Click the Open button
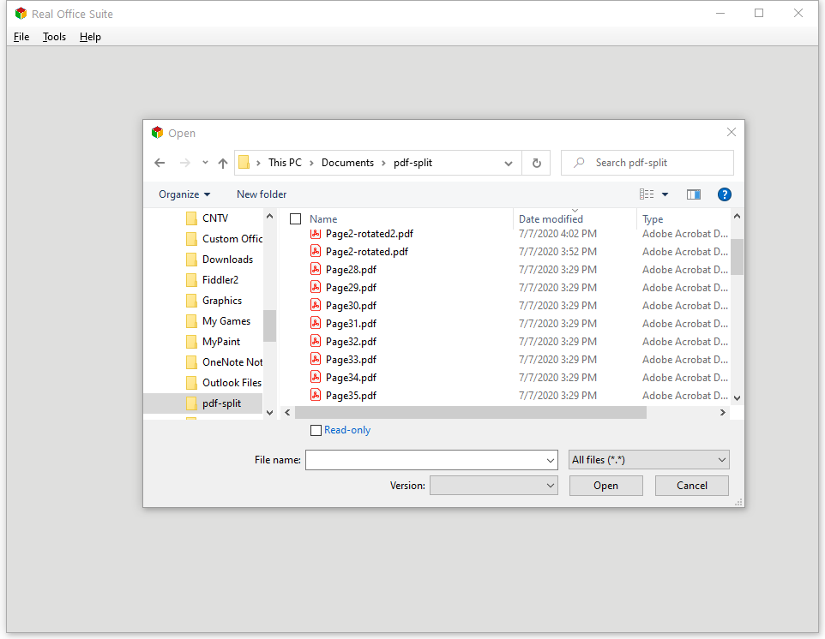The height and width of the screenshot is (639, 825). [x=606, y=486]
